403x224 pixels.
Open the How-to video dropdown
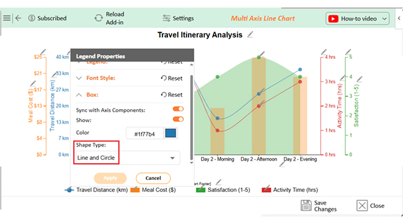(358, 19)
